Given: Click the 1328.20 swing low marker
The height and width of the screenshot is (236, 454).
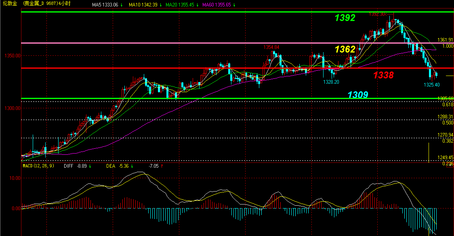Looking at the screenshot, I should pyautogui.click(x=330, y=82).
